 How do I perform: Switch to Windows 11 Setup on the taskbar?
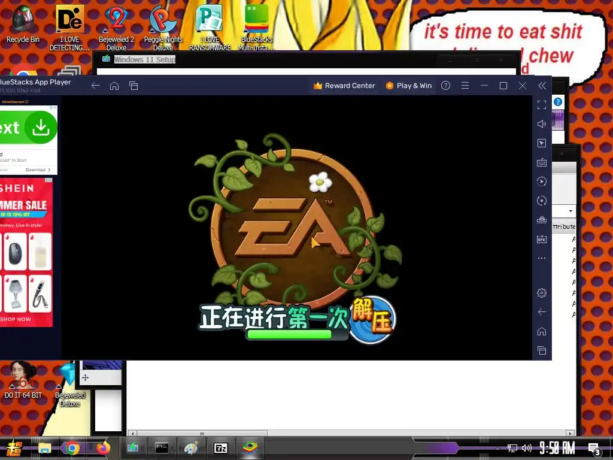point(133,448)
